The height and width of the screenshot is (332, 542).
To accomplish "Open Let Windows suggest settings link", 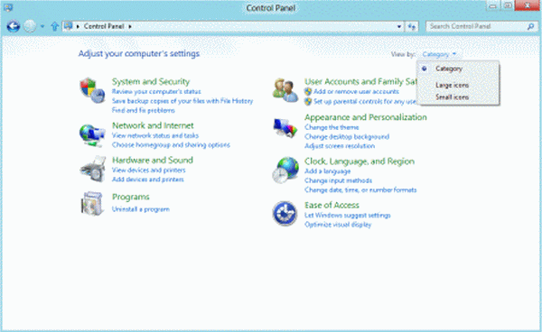I will (x=348, y=215).
